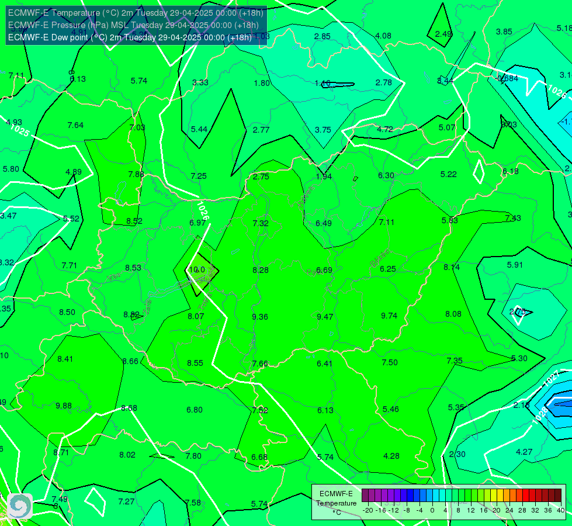The image size is (572, 526).
Task: Click the 2.78 temperature value
Action: tap(384, 83)
